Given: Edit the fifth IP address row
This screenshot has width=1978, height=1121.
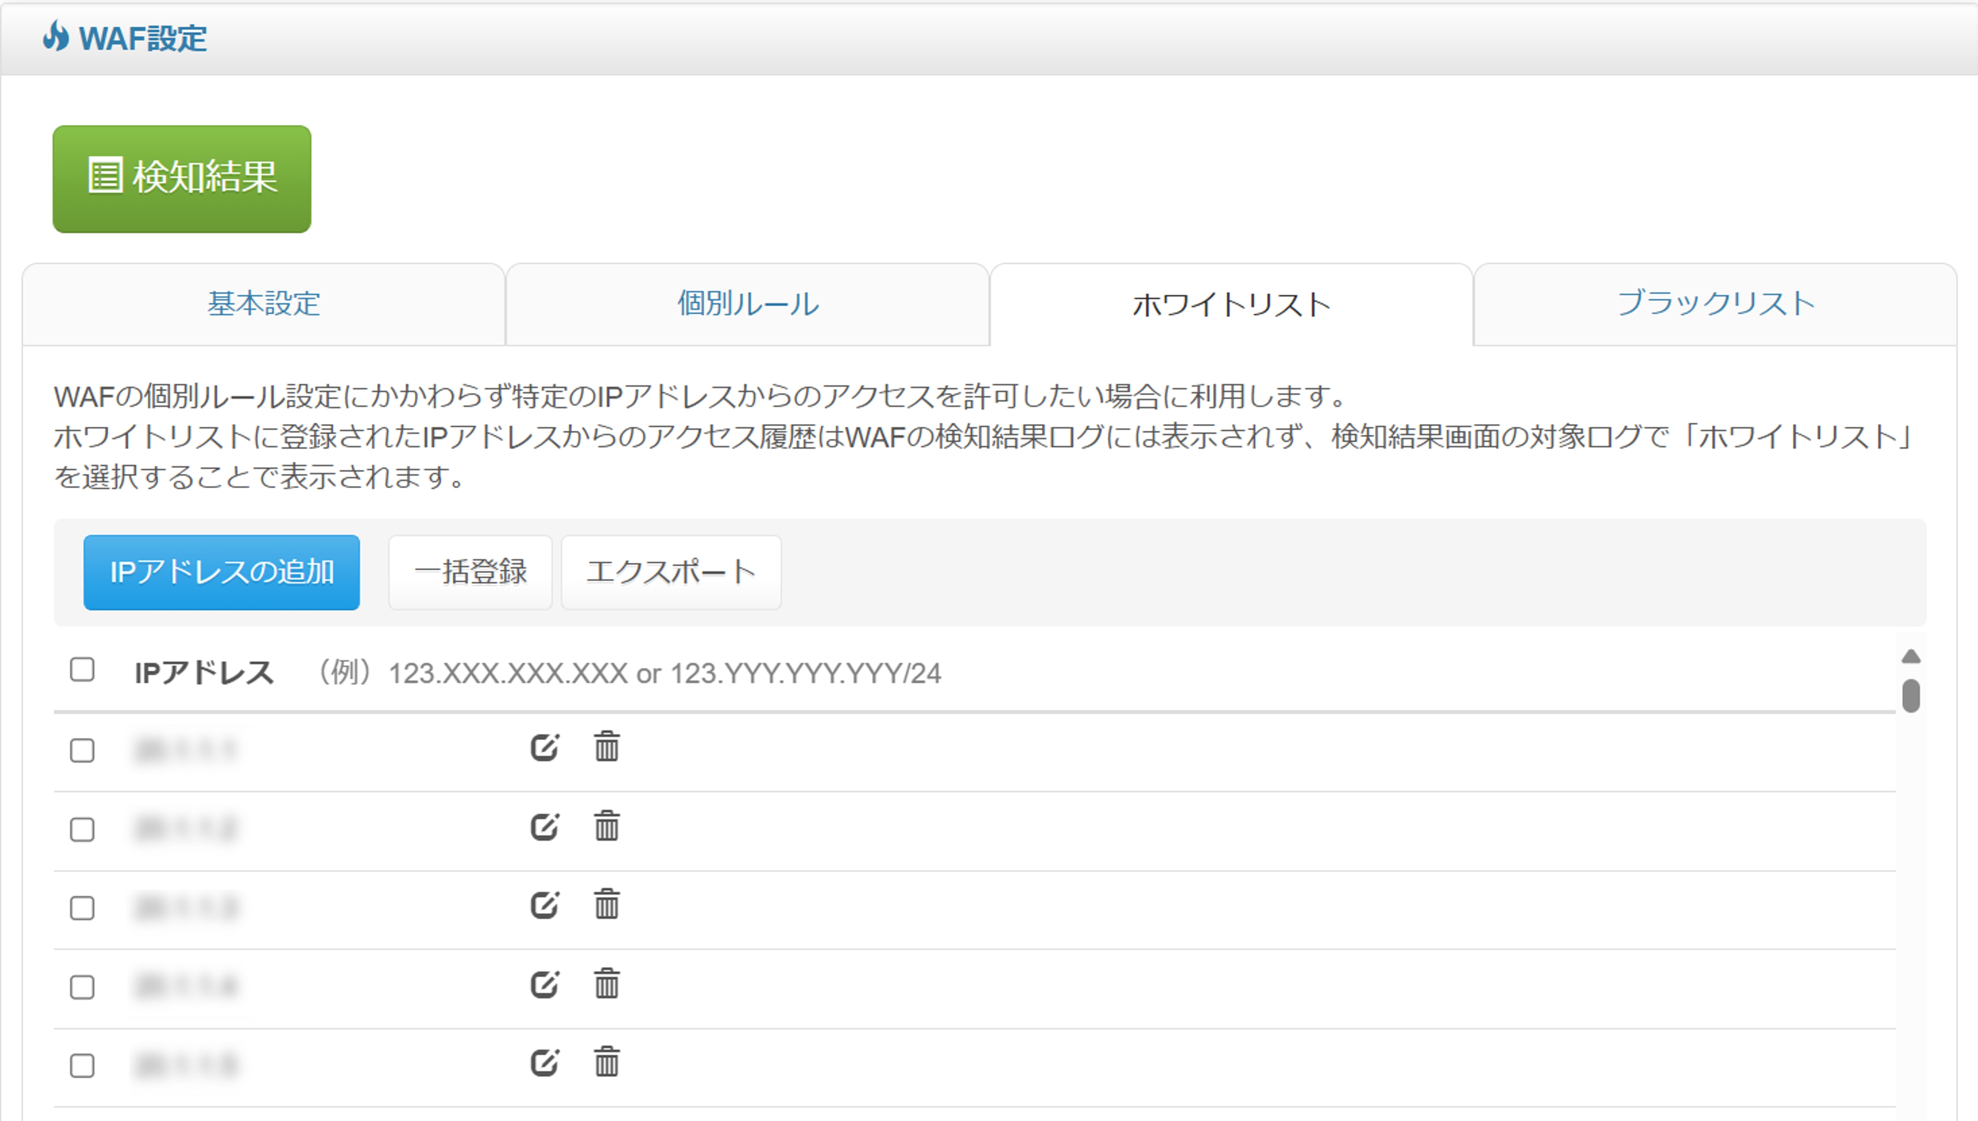Looking at the screenshot, I should pos(544,1063).
